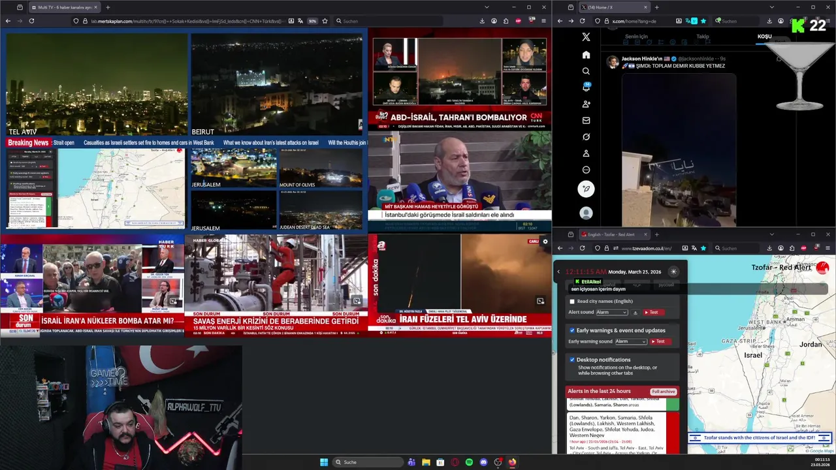Viewport: 836px width, 470px height.
Task: Toggle Early warnings & event end updates checkbox
Action: click(572, 330)
